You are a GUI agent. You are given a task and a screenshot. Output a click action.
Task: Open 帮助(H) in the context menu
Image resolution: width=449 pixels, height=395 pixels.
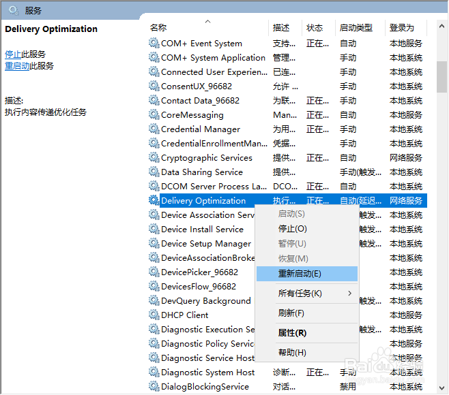pyautogui.click(x=292, y=353)
